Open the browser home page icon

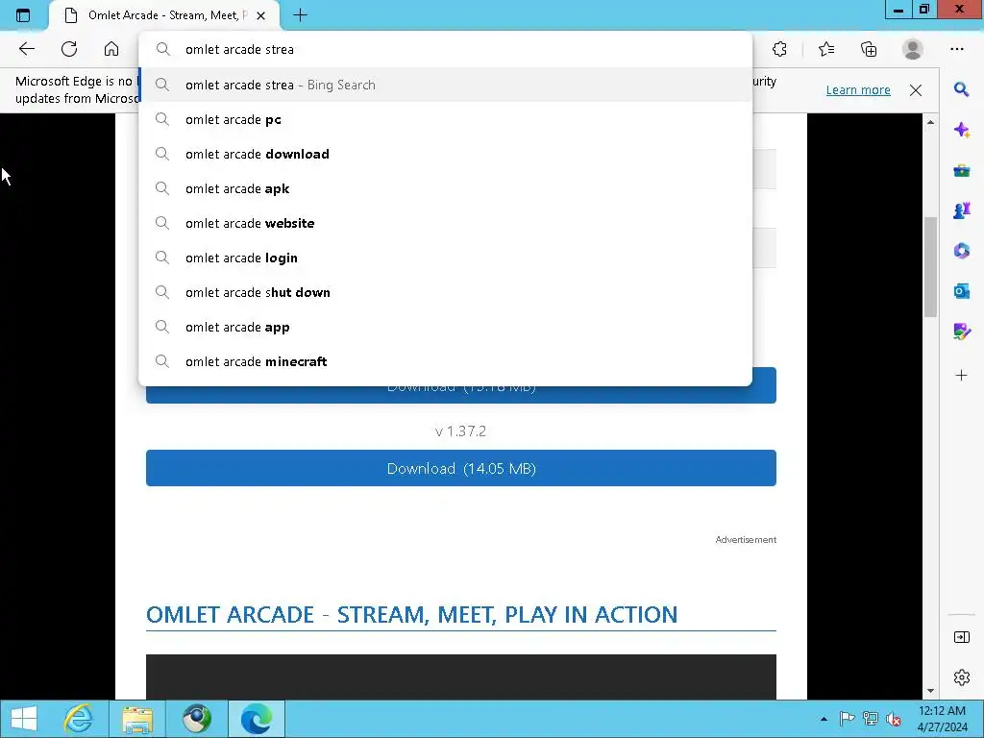(111, 49)
